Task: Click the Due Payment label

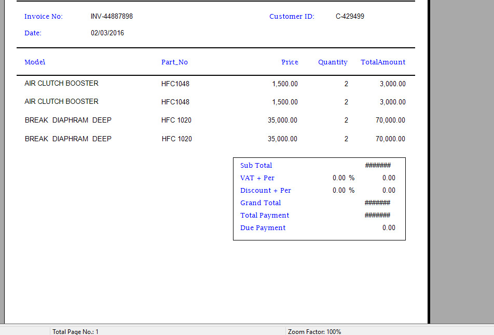Action: click(263, 228)
